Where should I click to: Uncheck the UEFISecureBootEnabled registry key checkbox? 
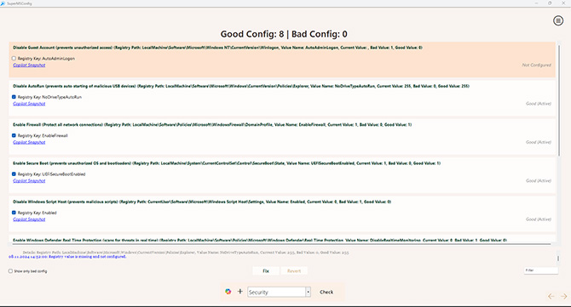click(x=14, y=173)
